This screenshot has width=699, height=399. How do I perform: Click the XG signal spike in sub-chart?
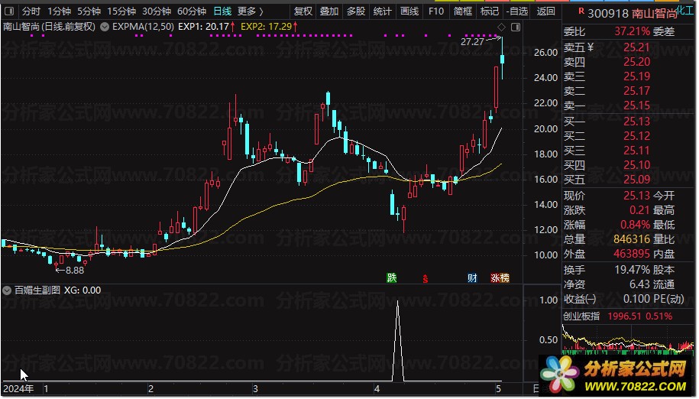click(398, 341)
